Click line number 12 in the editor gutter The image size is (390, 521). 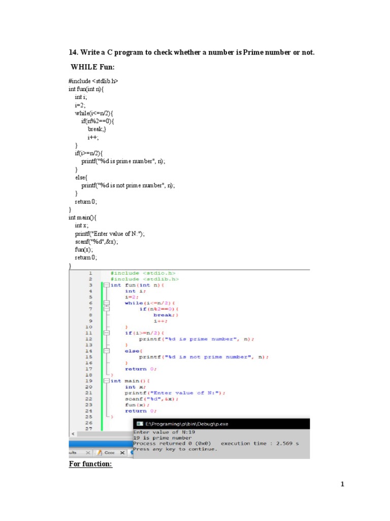point(88,339)
